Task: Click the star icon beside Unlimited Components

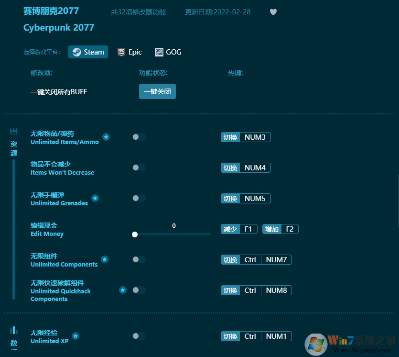Action: pos(105,259)
